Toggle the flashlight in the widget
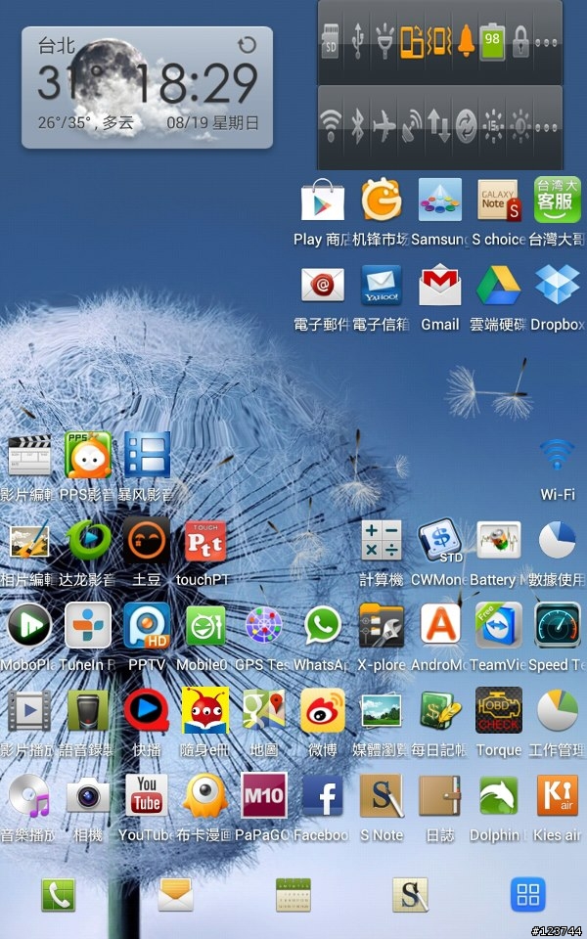This screenshot has height=939, width=587. (384, 42)
